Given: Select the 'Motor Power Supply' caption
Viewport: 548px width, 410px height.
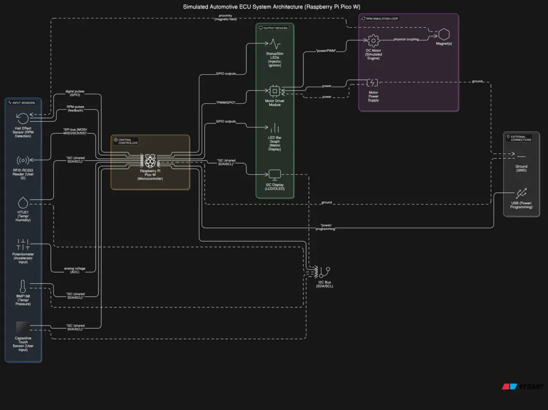Looking at the screenshot, I should coord(373,96).
